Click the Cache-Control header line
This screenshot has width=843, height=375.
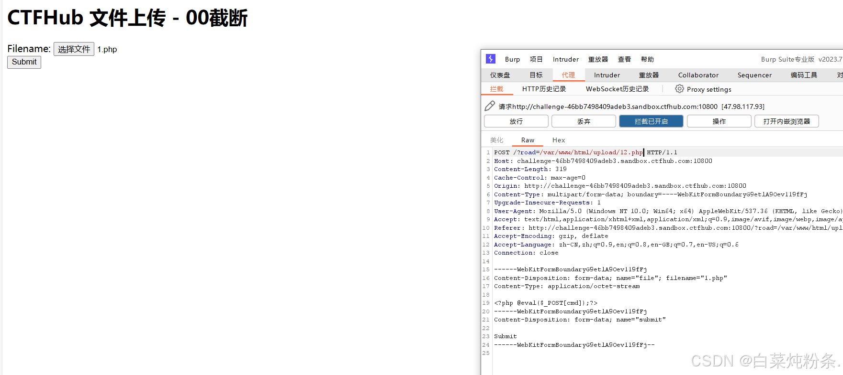point(540,178)
